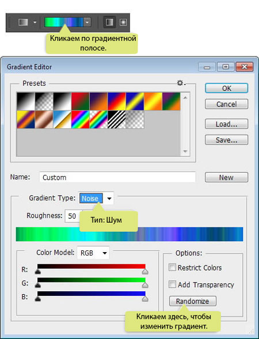Select the Violet, Orange gradient preset

tap(98, 101)
